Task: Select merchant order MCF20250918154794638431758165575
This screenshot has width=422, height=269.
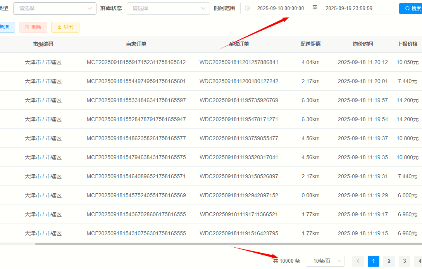Action: point(136,157)
